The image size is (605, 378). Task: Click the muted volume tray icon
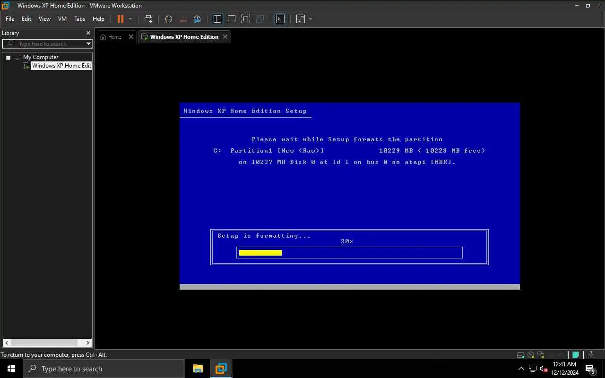tap(544, 369)
